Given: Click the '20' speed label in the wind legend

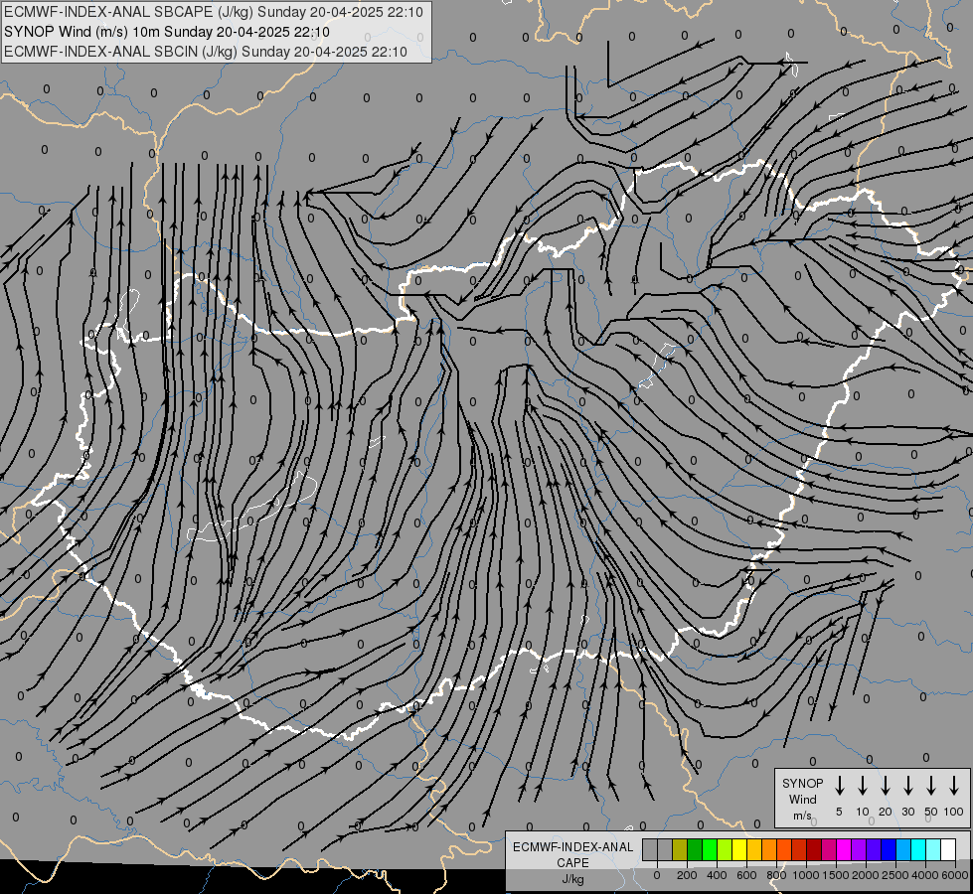Looking at the screenshot, I should coord(886,812).
